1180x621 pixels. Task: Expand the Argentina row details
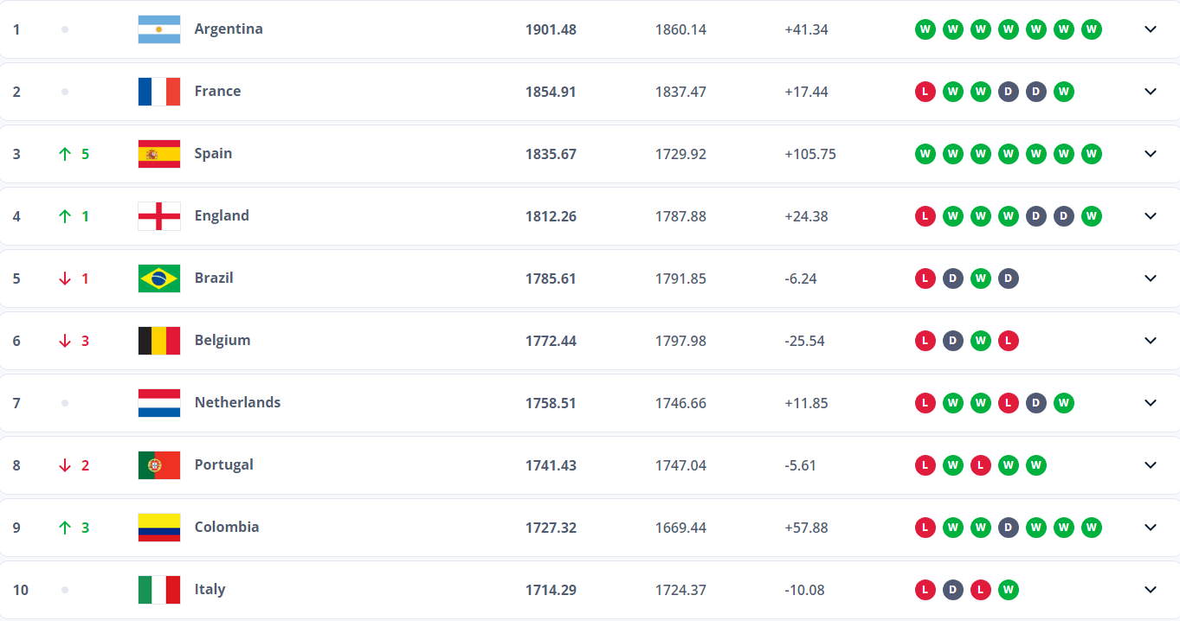(1151, 29)
